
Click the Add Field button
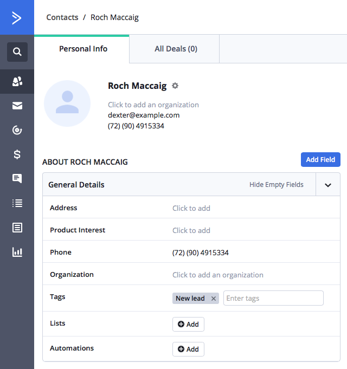(320, 160)
